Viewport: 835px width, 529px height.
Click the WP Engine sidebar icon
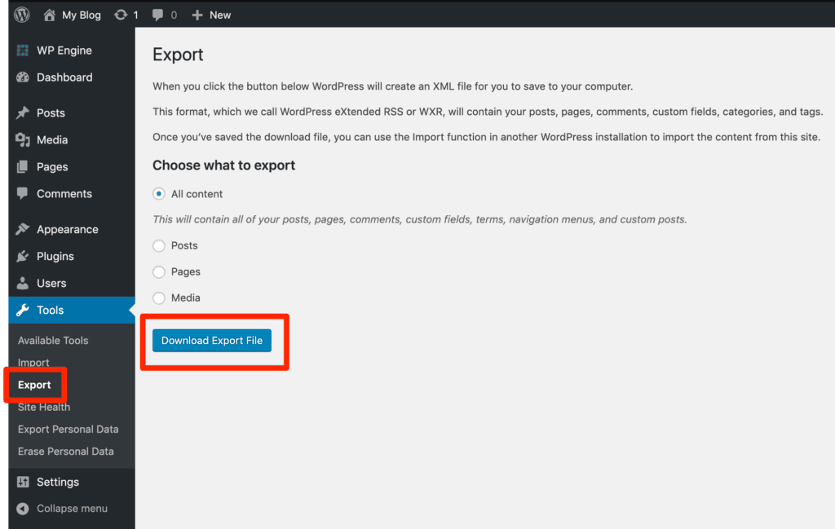click(23, 51)
